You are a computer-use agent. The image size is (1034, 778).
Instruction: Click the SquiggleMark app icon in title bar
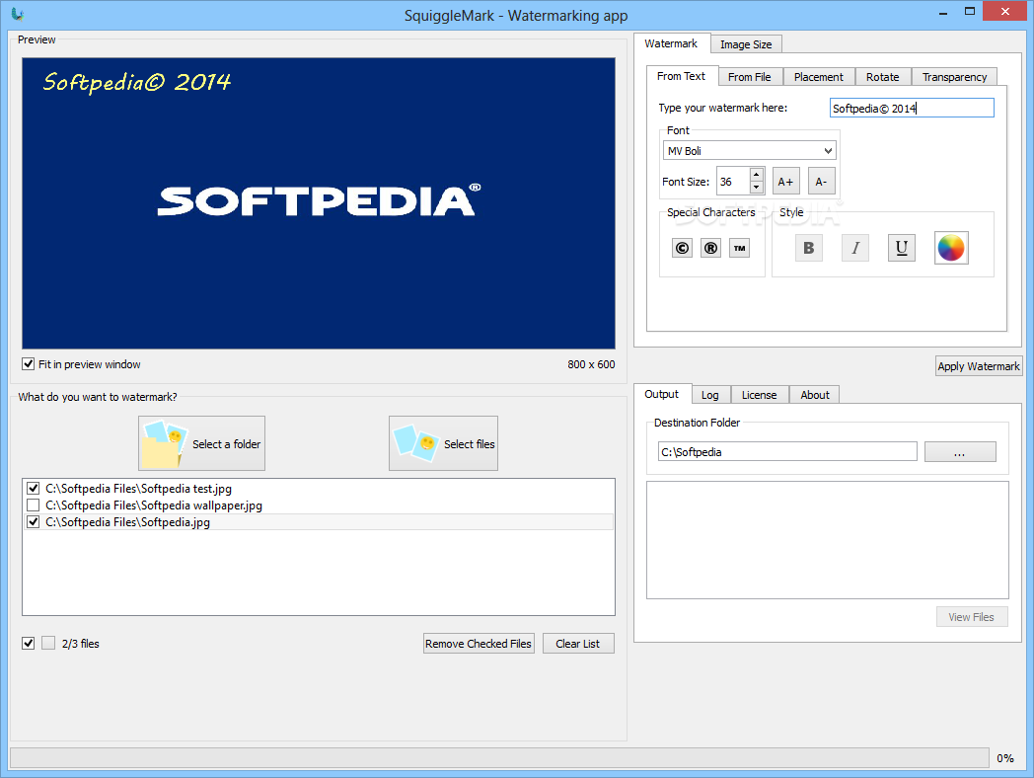click(x=18, y=15)
